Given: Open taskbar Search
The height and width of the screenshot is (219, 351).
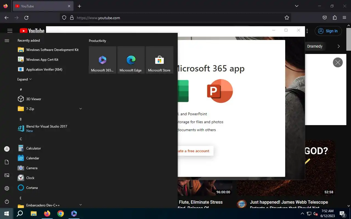Looking at the screenshot, I should coord(20,214).
